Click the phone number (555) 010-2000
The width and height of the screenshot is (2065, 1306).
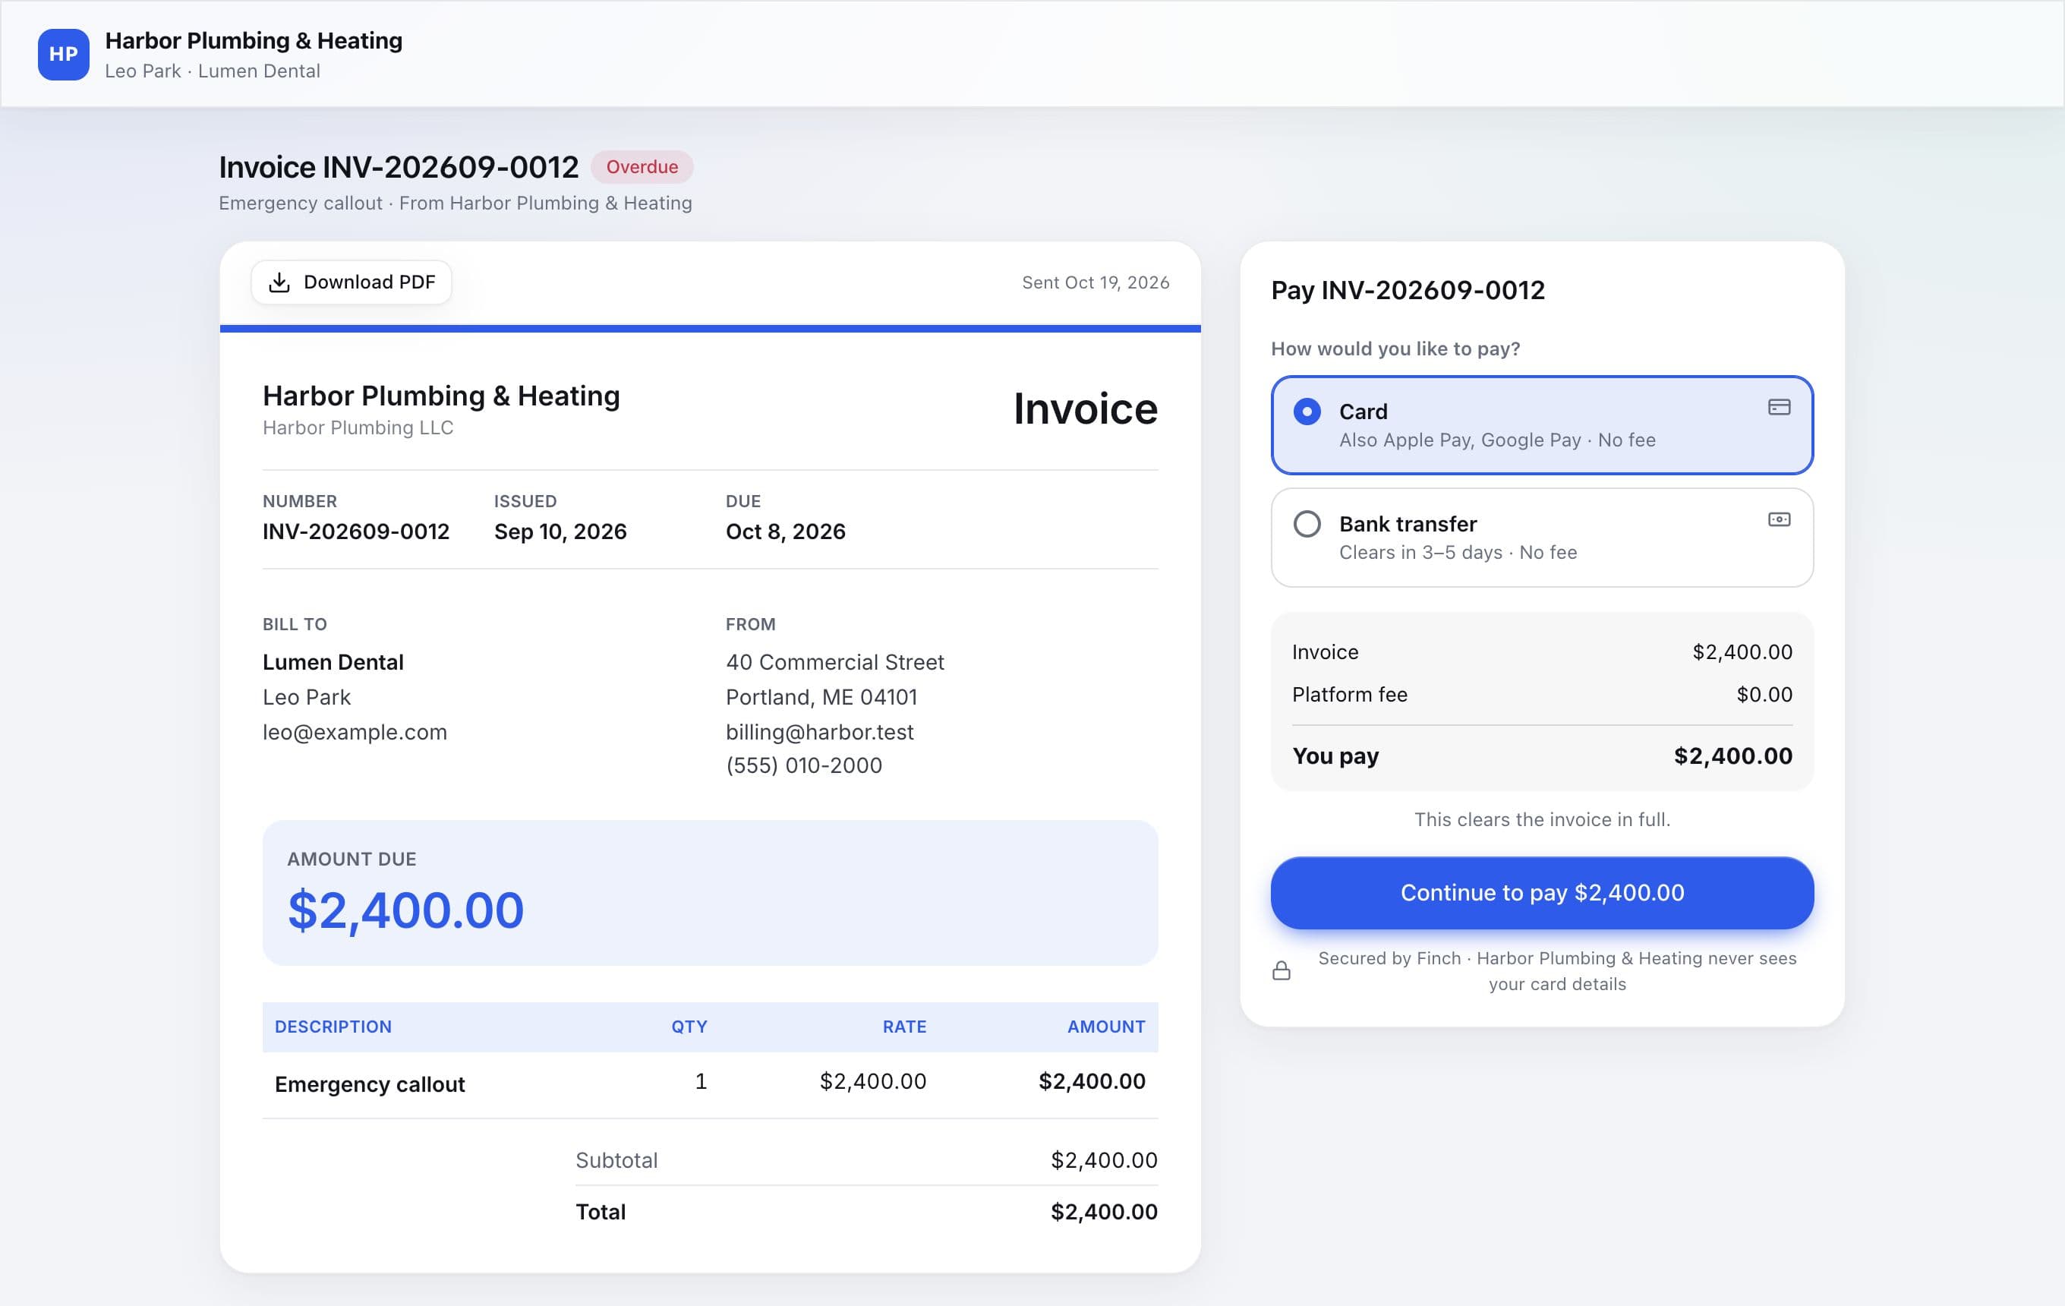click(805, 765)
